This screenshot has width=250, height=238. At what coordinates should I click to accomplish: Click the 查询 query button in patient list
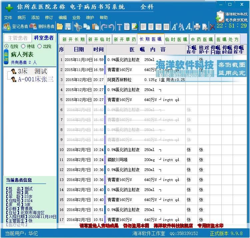point(6,57)
